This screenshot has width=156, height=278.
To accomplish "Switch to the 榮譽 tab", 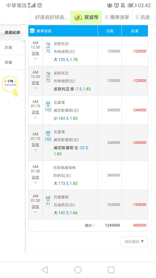I will point(12,62).
